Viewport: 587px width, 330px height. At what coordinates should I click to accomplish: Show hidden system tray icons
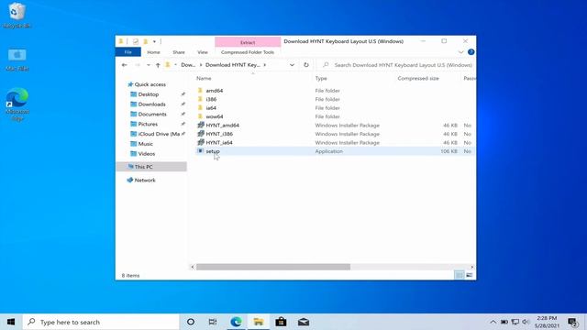tap(493, 322)
